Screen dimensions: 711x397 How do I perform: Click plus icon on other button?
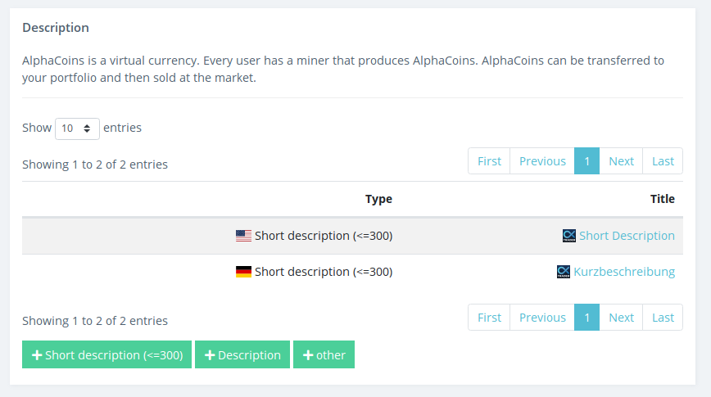pos(308,355)
